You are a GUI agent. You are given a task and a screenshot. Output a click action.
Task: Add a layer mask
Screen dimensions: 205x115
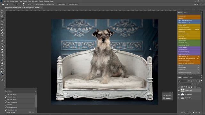188,112
